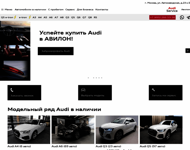Click the car icon in Выбрать модель

pos(83,90)
